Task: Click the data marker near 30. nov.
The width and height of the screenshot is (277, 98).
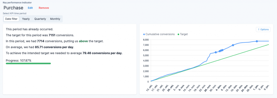Action: tap(216, 52)
